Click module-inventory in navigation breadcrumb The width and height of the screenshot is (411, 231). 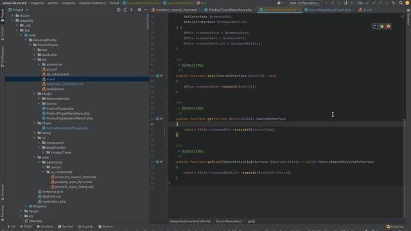pos(92,3)
